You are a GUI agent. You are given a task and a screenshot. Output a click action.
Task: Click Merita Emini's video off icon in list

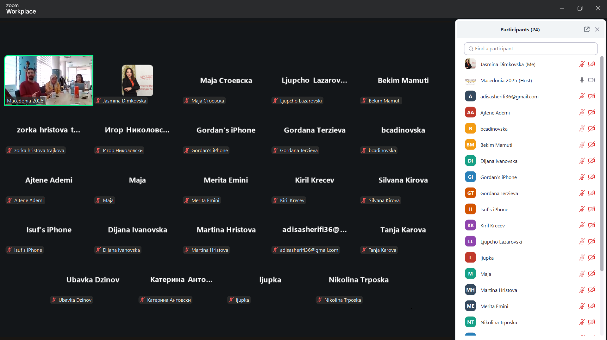point(591,306)
